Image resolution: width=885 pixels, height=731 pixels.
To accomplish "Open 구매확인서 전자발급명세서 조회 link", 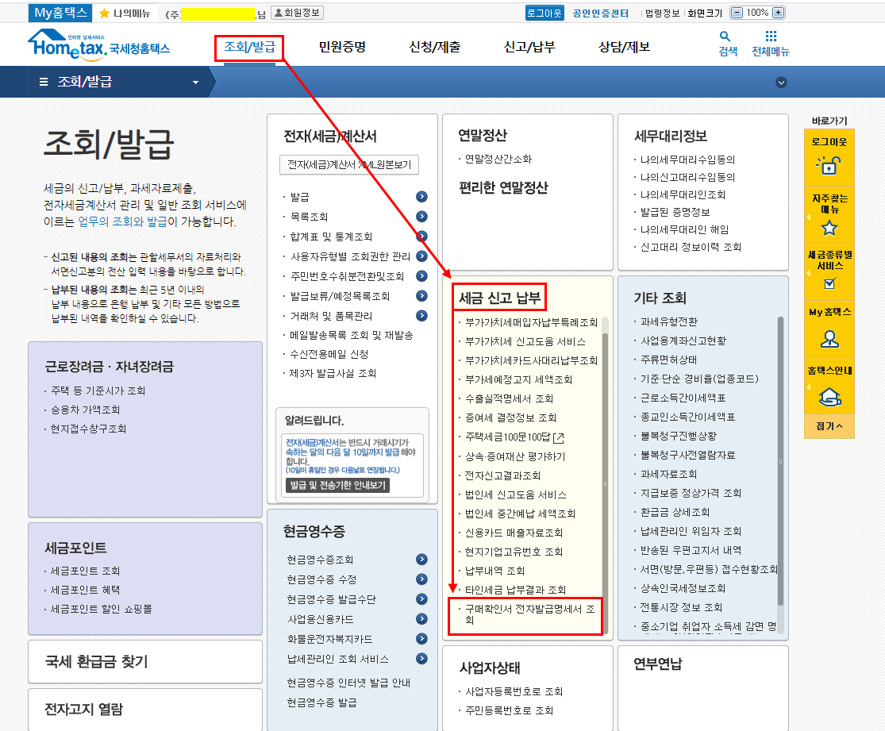I will [x=524, y=616].
